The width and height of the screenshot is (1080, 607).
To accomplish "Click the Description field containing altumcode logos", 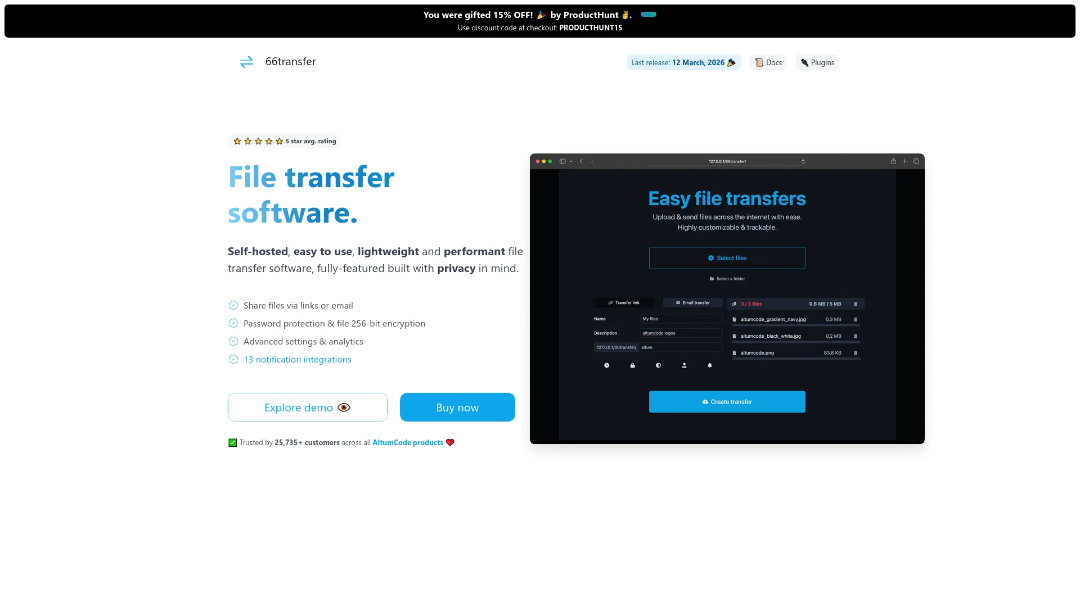I will pyautogui.click(x=681, y=333).
